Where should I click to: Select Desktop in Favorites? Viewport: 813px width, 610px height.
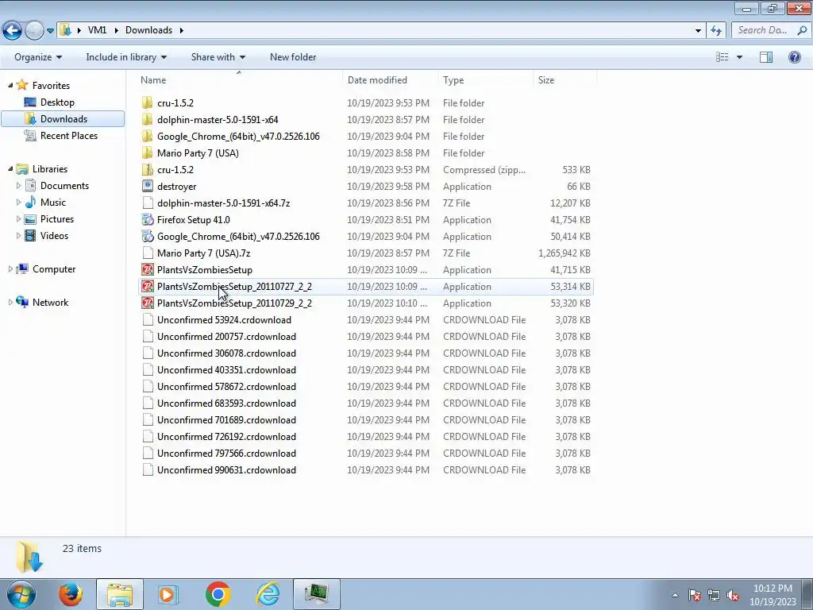57,102
